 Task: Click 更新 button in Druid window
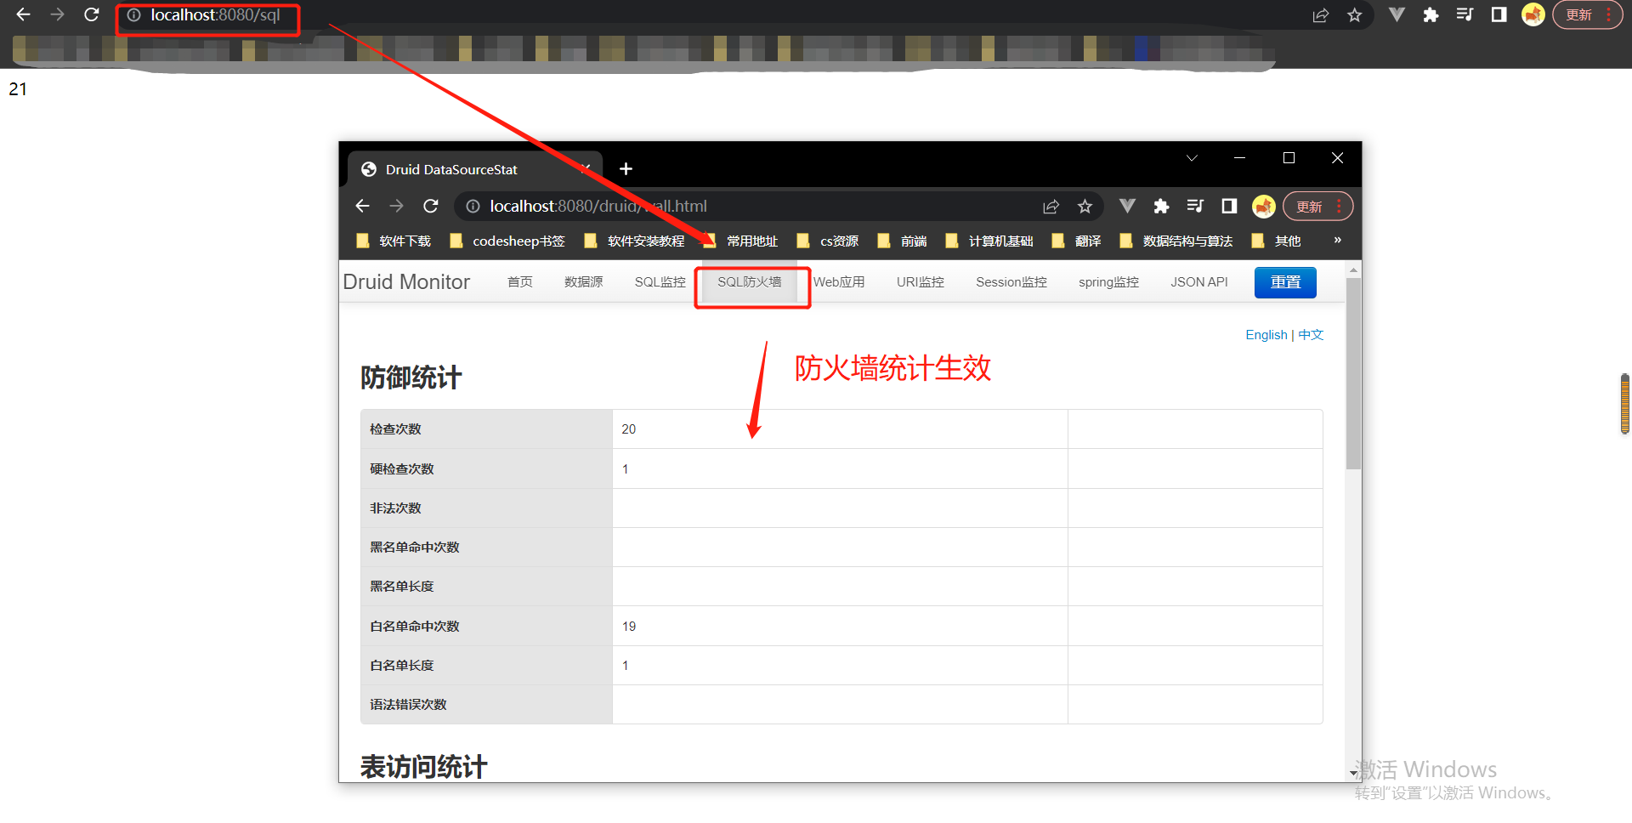[x=1317, y=207]
